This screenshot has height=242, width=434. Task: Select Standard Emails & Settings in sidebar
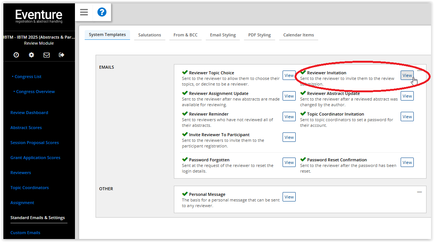[x=37, y=218]
